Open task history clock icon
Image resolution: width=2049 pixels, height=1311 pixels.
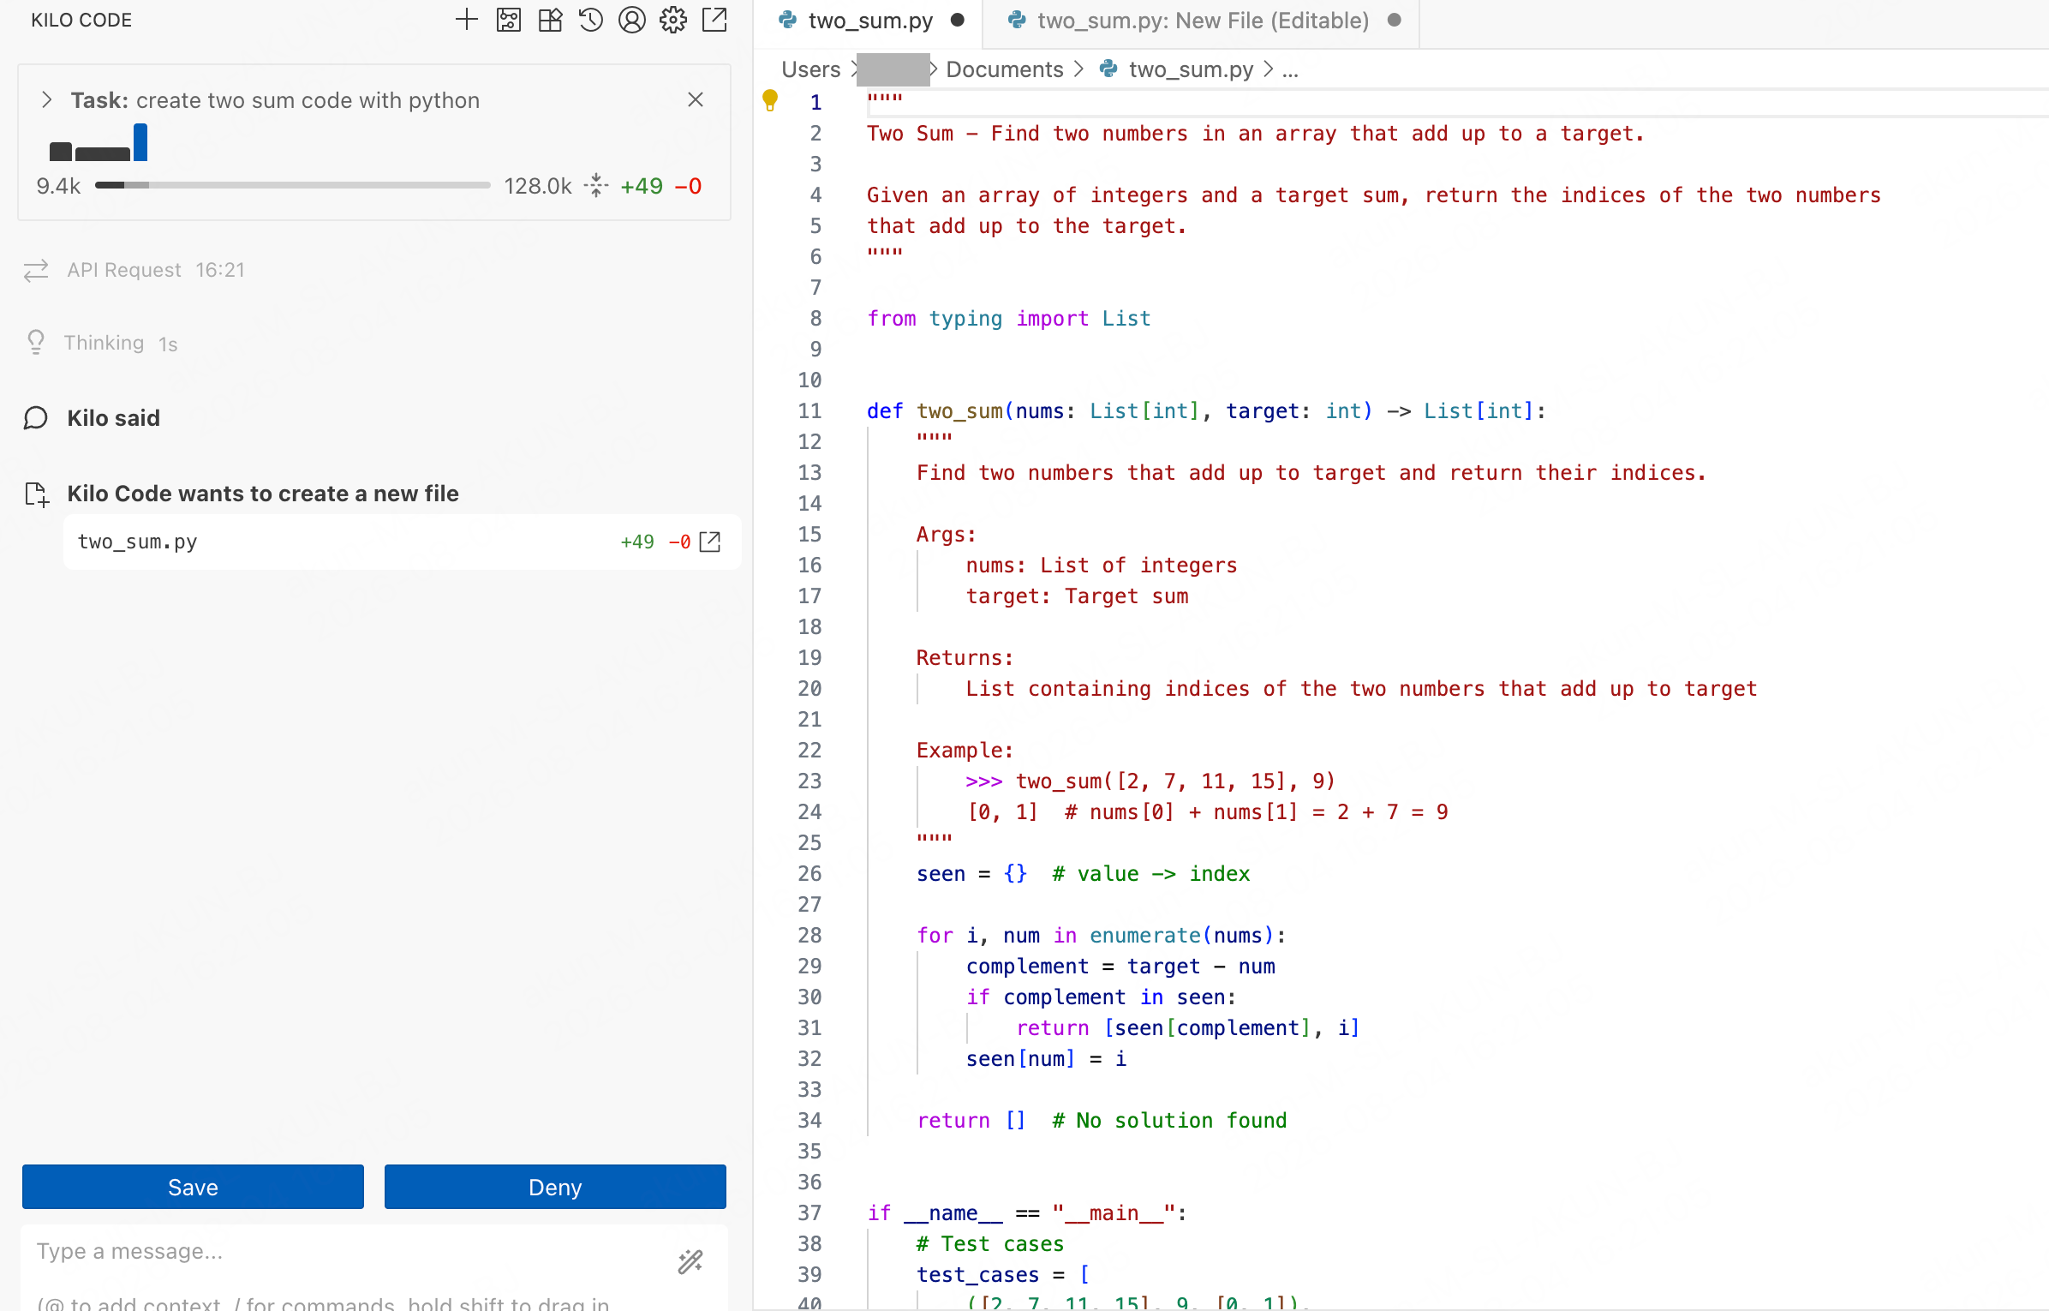[x=590, y=20]
